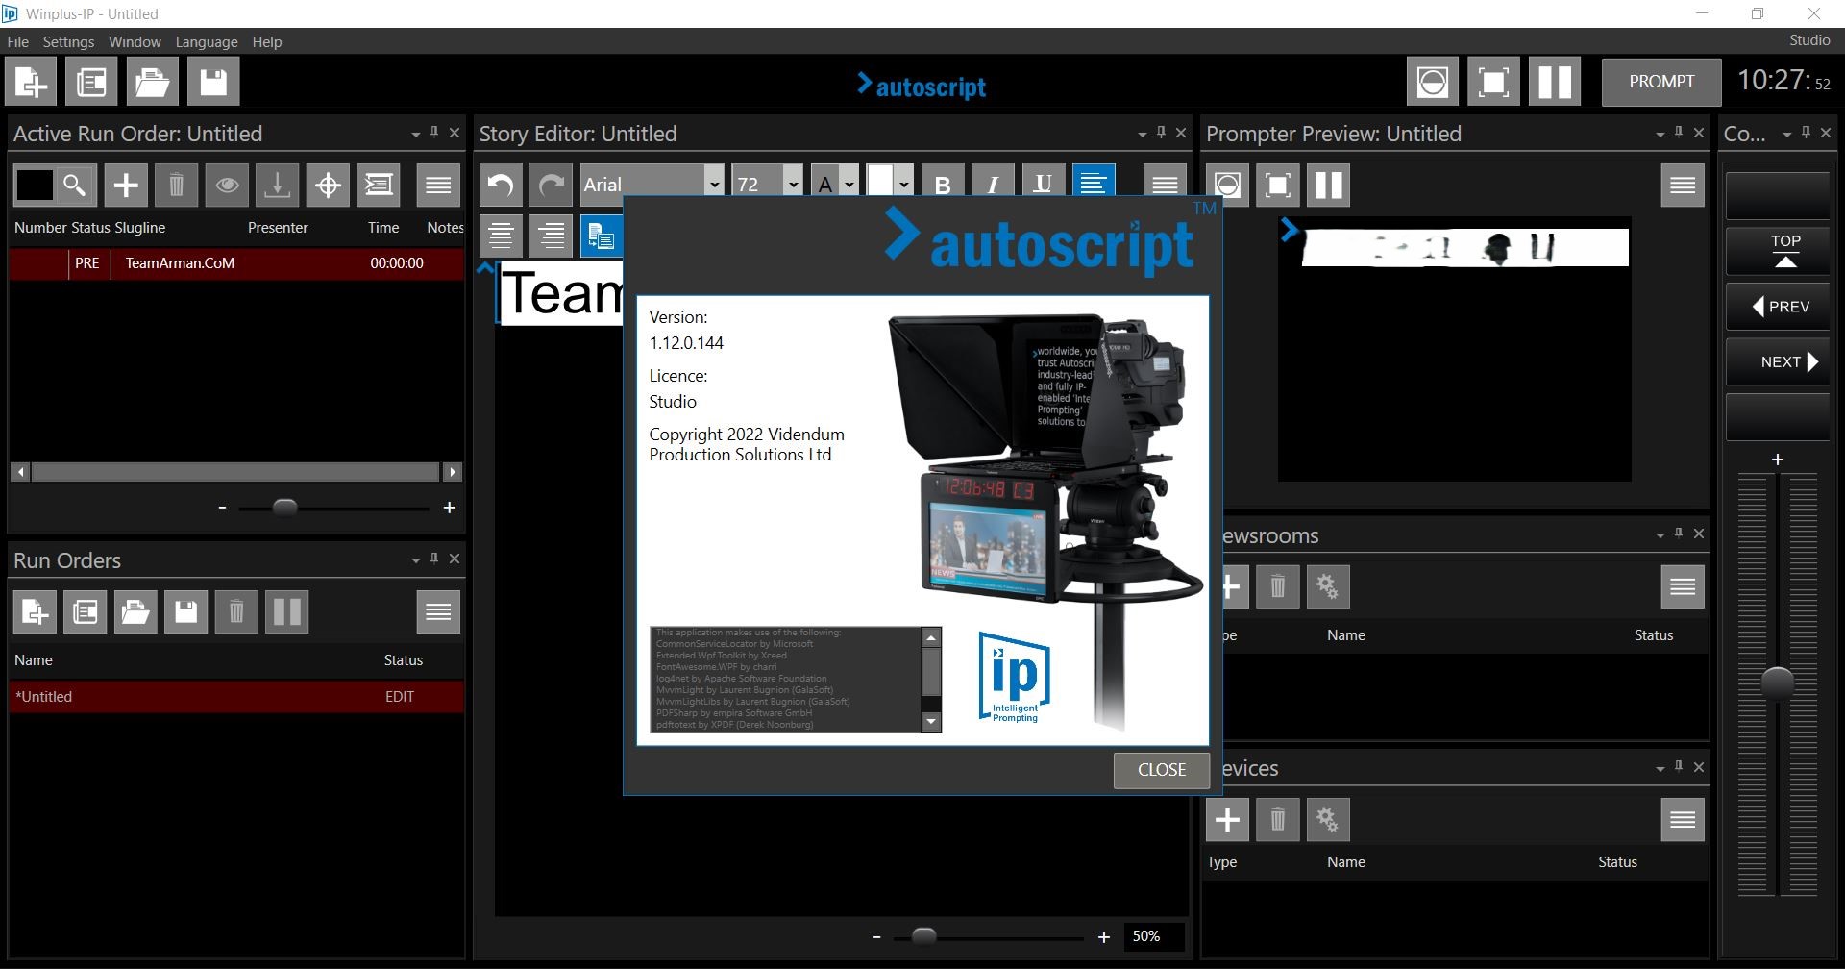Viewport: 1845px width, 969px height.
Task: Toggle left text alignment in Story Editor
Action: pyautogui.click(x=1094, y=184)
